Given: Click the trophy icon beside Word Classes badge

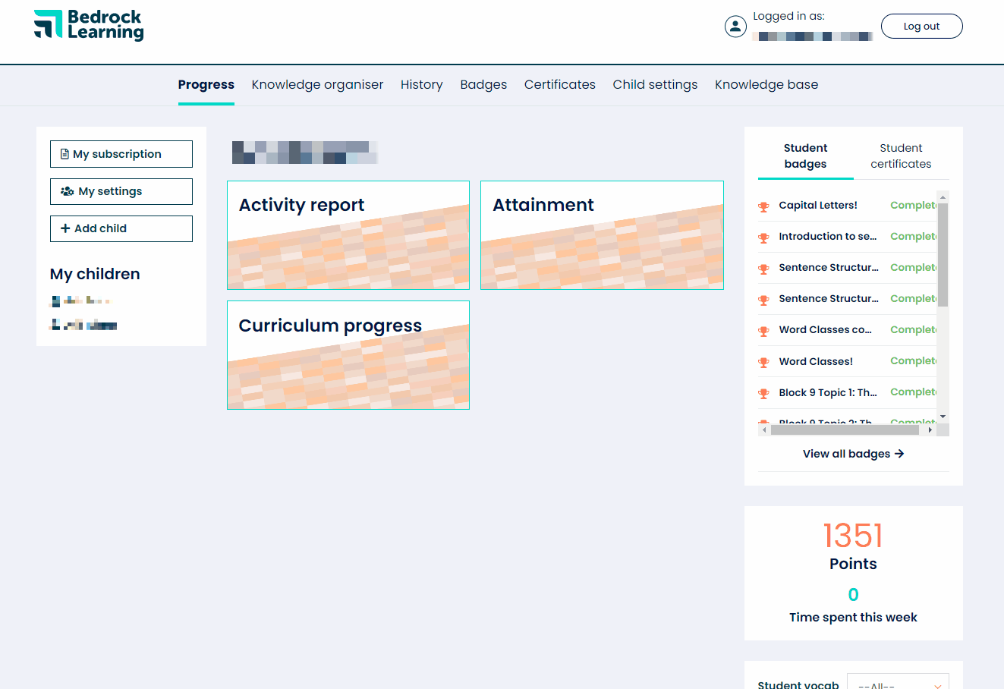Looking at the screenshot, I should [763, 362].
